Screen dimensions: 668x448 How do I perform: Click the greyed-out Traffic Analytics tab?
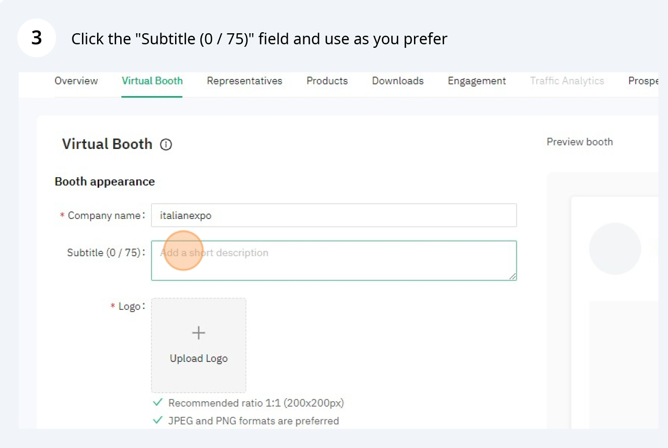(567, 81)
